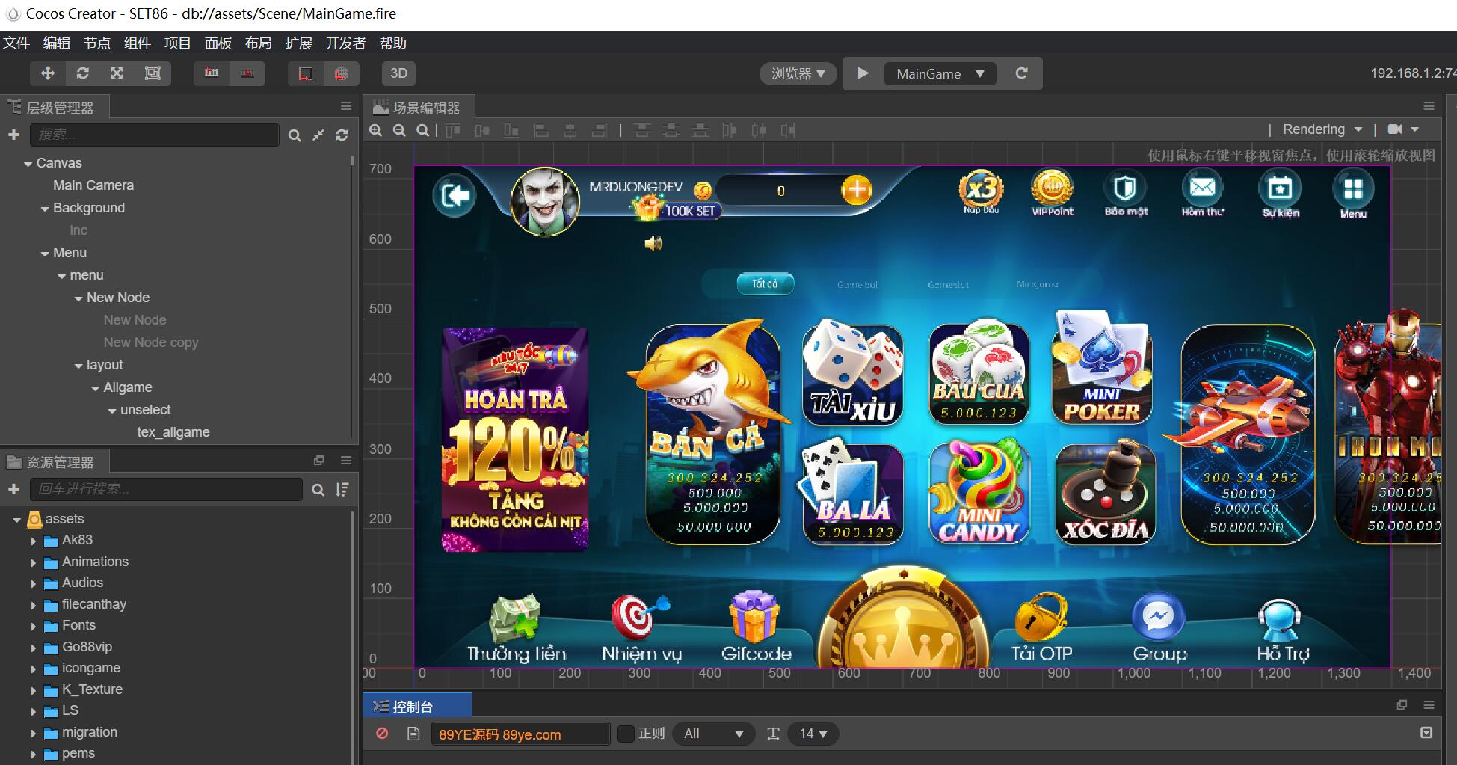This screenshot has height=765, width=1457.
Task: Align selected nodes to bottom
Action: 511,131
